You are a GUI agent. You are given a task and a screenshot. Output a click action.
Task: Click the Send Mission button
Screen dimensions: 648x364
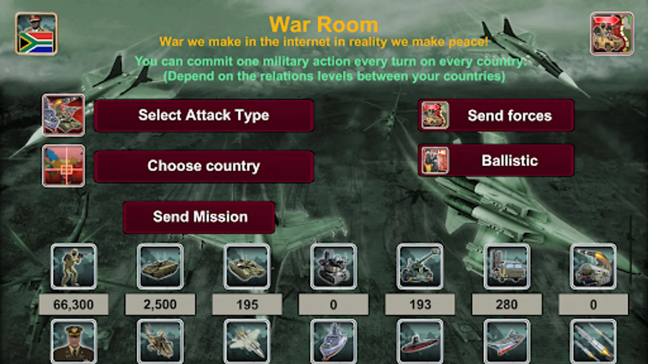coord(199,217)
